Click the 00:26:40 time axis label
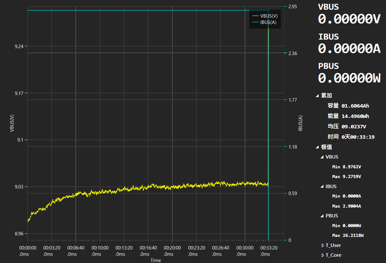386x263 pixels. (221, 251)
